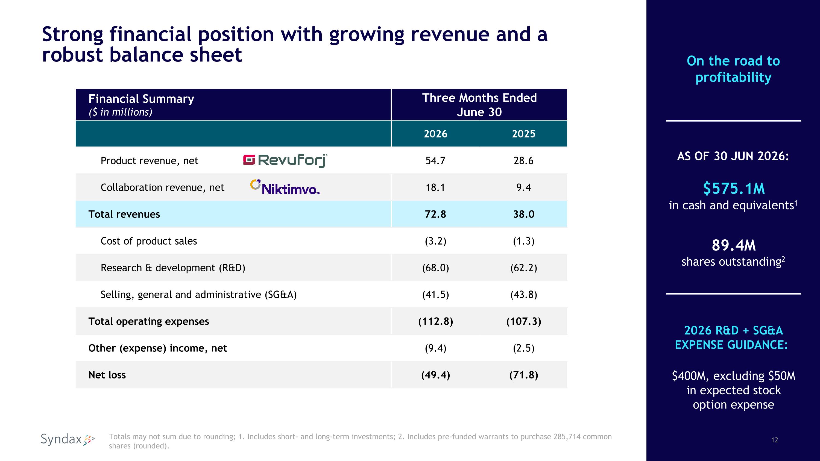This screenshot has height=461, width=820.
Task: Click the 'Total operating expenses' label
Action: point(149,321)
